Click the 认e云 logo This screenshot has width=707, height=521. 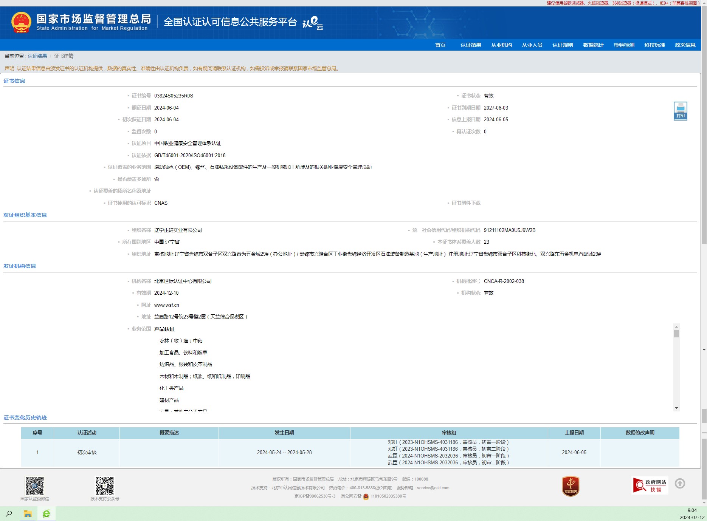point(313,23)
